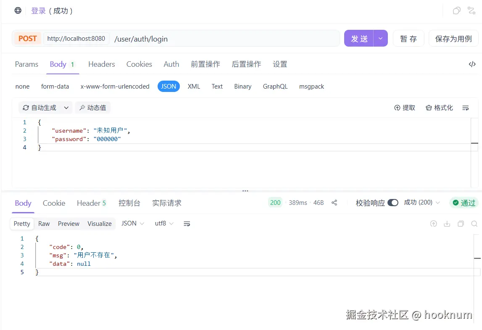This screenshot has height=330, width=482.
Task: Open the code snippet icon at right
Action: tap(472, 64)
